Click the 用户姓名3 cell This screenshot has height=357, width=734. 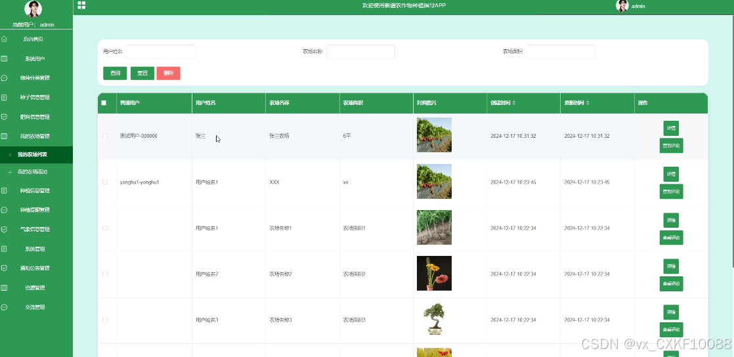click(207, 320)
